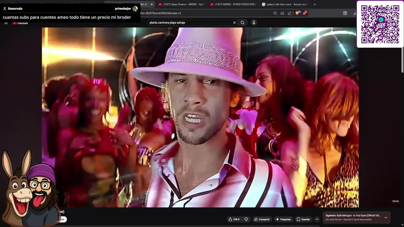Click the Yape QR code overlay
The image size is (404, 227).
(380, 24)
